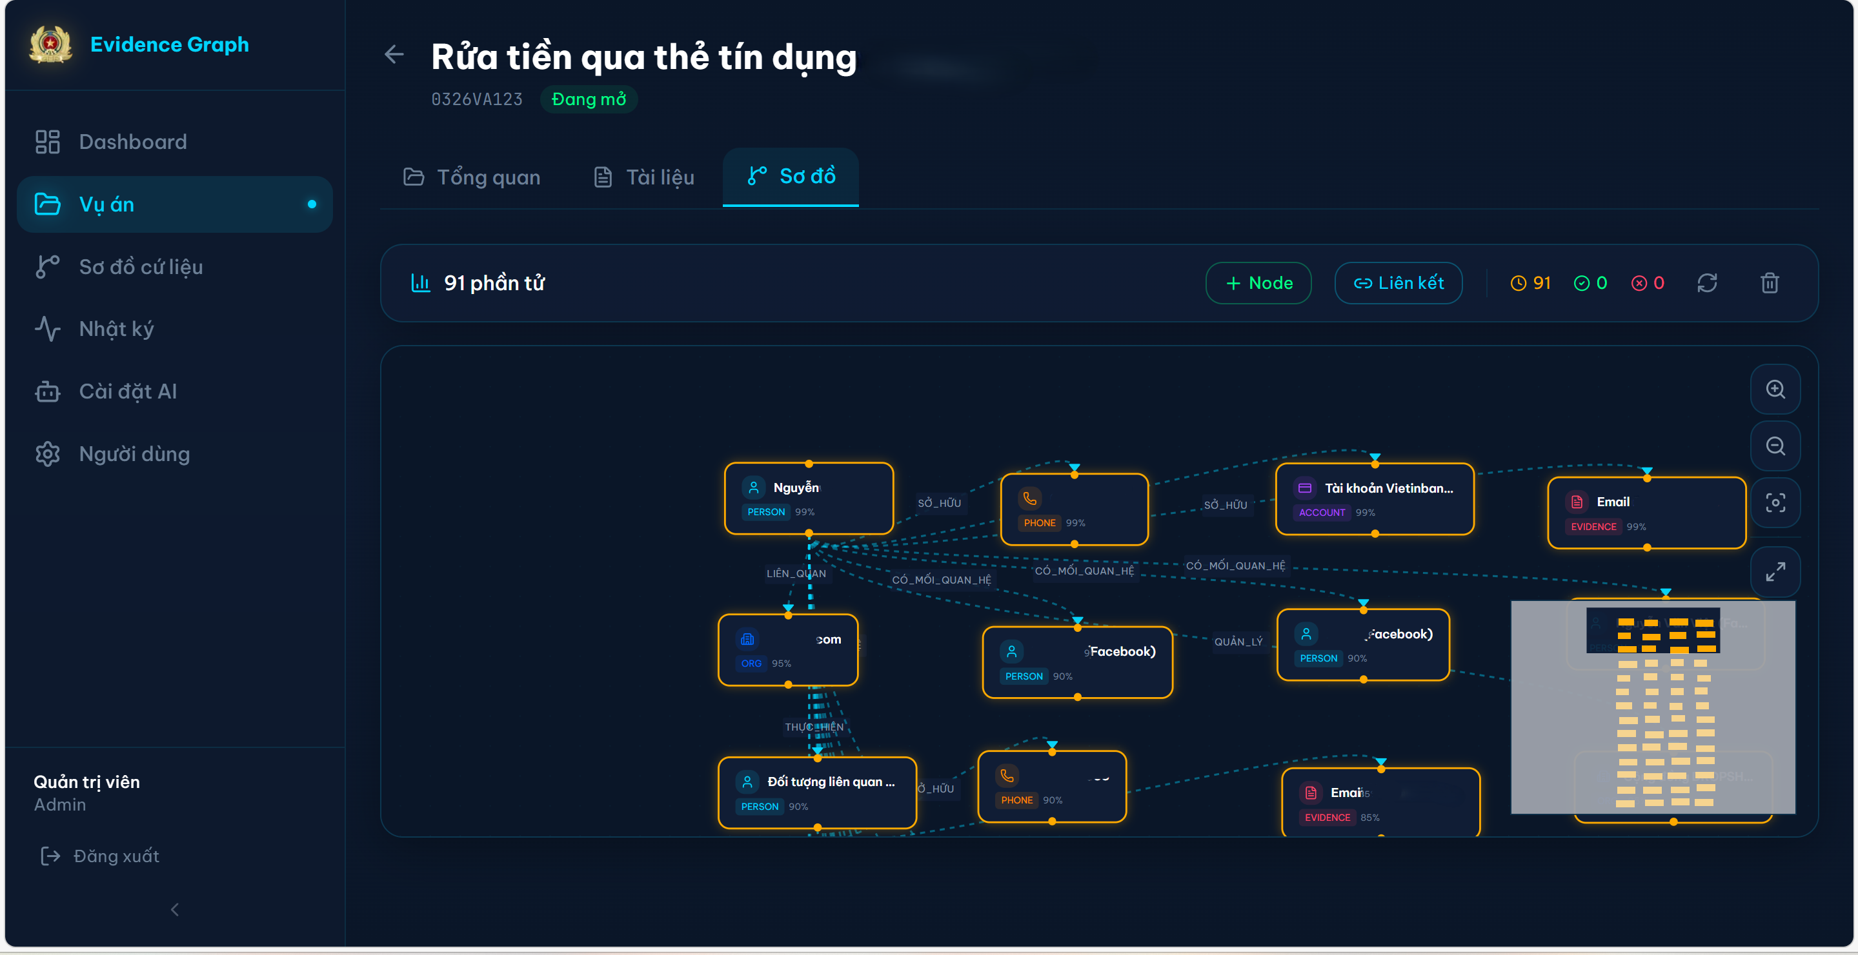Click the Quản trị viên user profile
This screenshot has height=955, width=1858.
(x=86, y=793)
